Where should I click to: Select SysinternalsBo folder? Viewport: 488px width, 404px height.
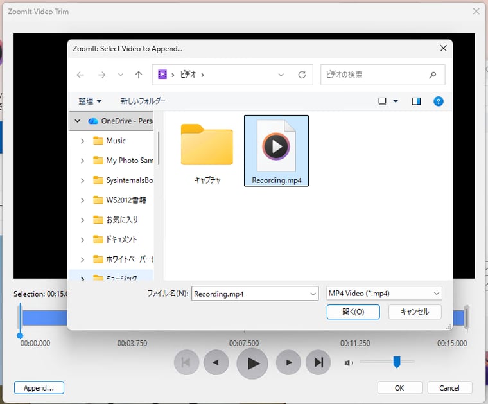123,180
